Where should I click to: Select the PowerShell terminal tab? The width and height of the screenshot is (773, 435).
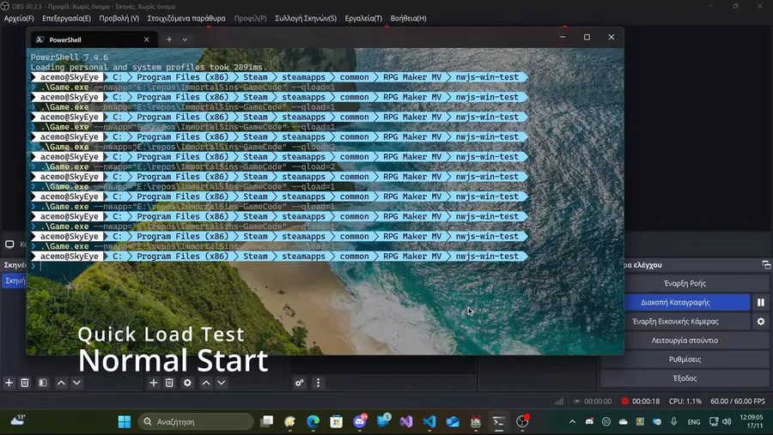tap(94, 39)
